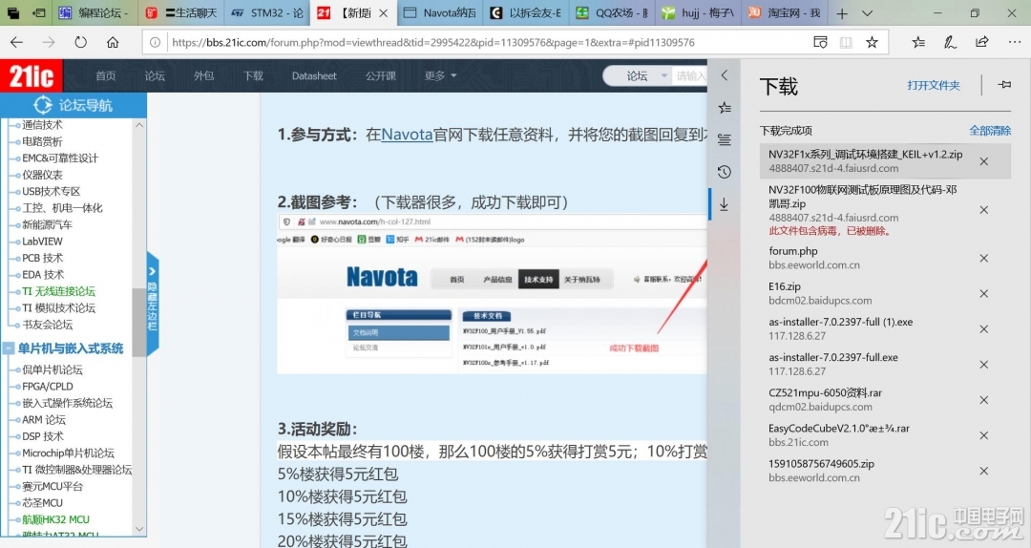Open 论坛 in the 21ic nav bar
This screenshot has width=1031, height=548.
(x=155, y=75)
